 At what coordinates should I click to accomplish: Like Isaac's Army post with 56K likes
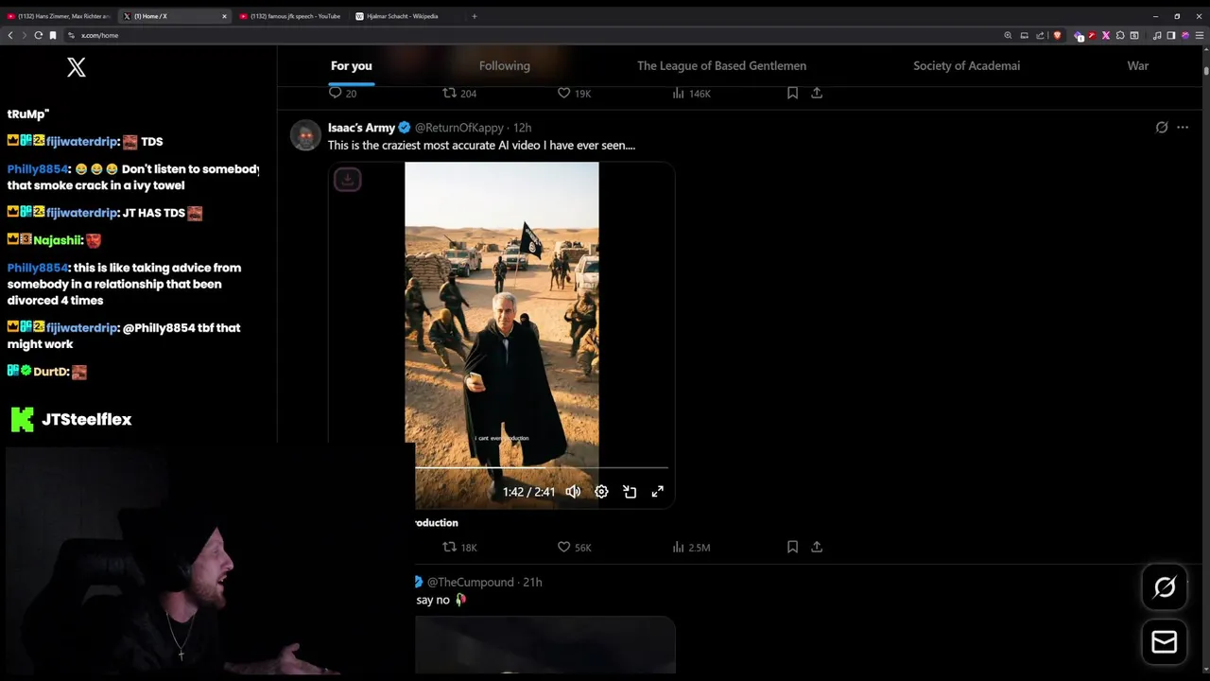point(574,547)
